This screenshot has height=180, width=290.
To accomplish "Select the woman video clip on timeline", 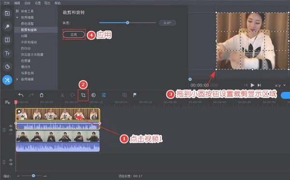I will tap(58, 115).
